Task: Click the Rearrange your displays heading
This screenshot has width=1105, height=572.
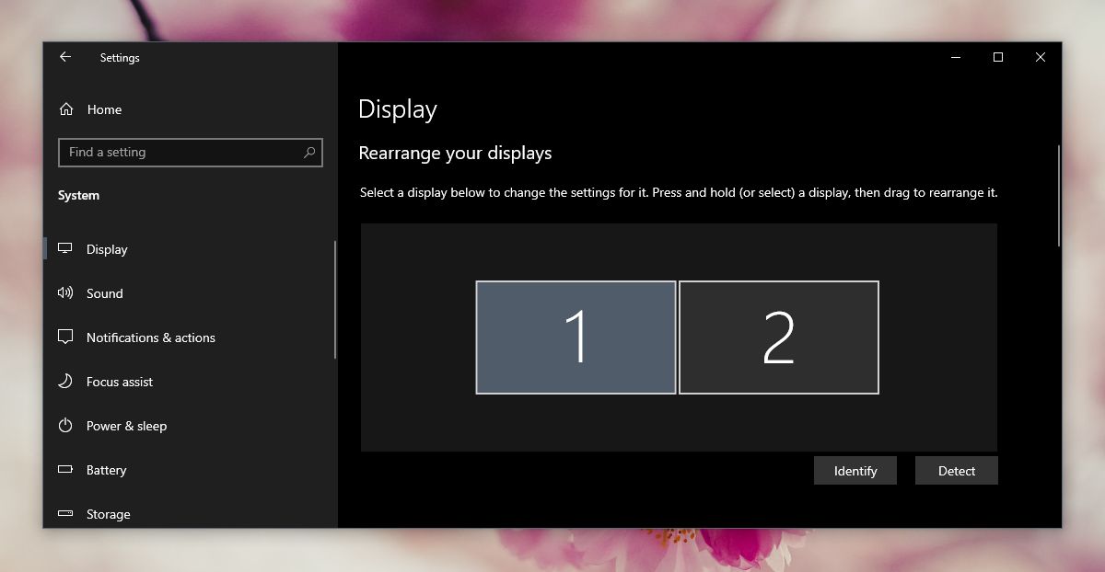Action: 455,154
